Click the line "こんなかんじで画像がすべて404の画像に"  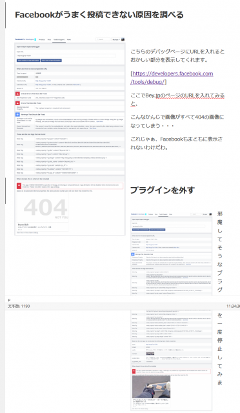pyautogui.click(x=177, y=117)
